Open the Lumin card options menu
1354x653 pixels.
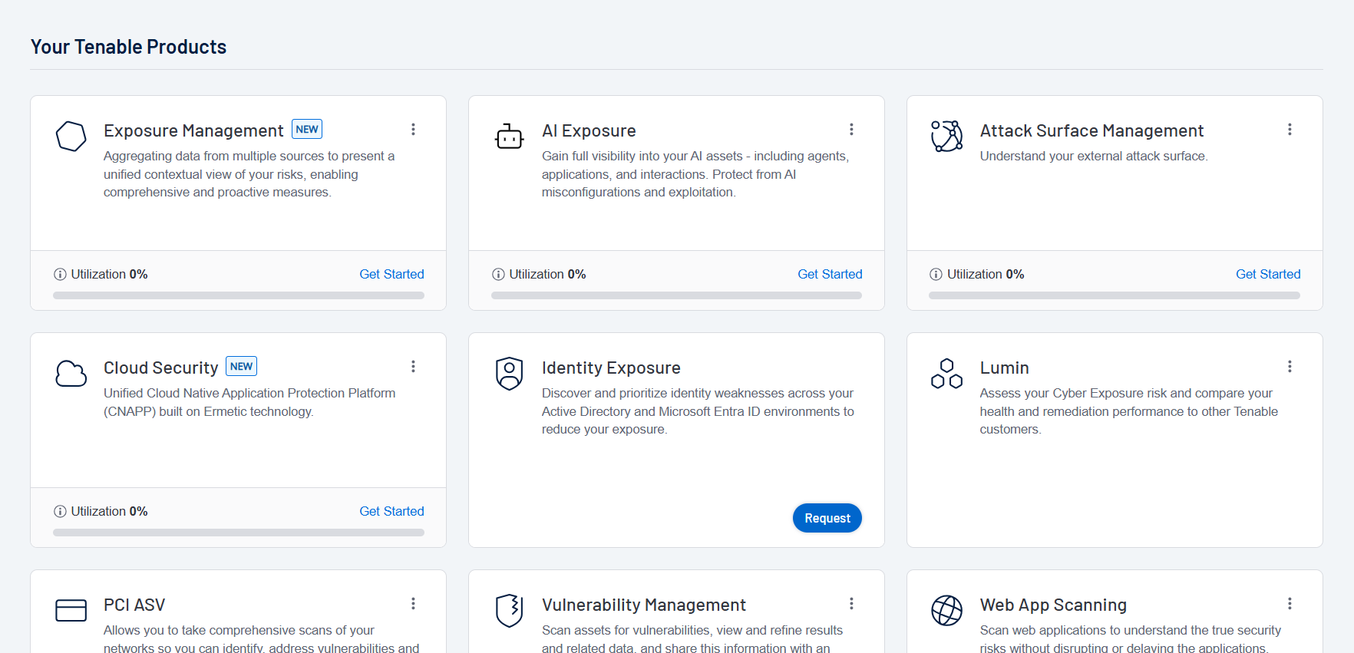click(x=1290, y=367)
